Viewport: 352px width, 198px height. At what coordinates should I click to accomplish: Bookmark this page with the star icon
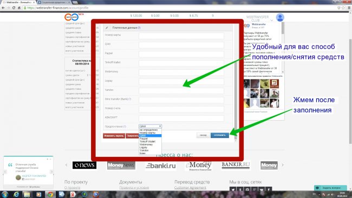tap(343, 8)
